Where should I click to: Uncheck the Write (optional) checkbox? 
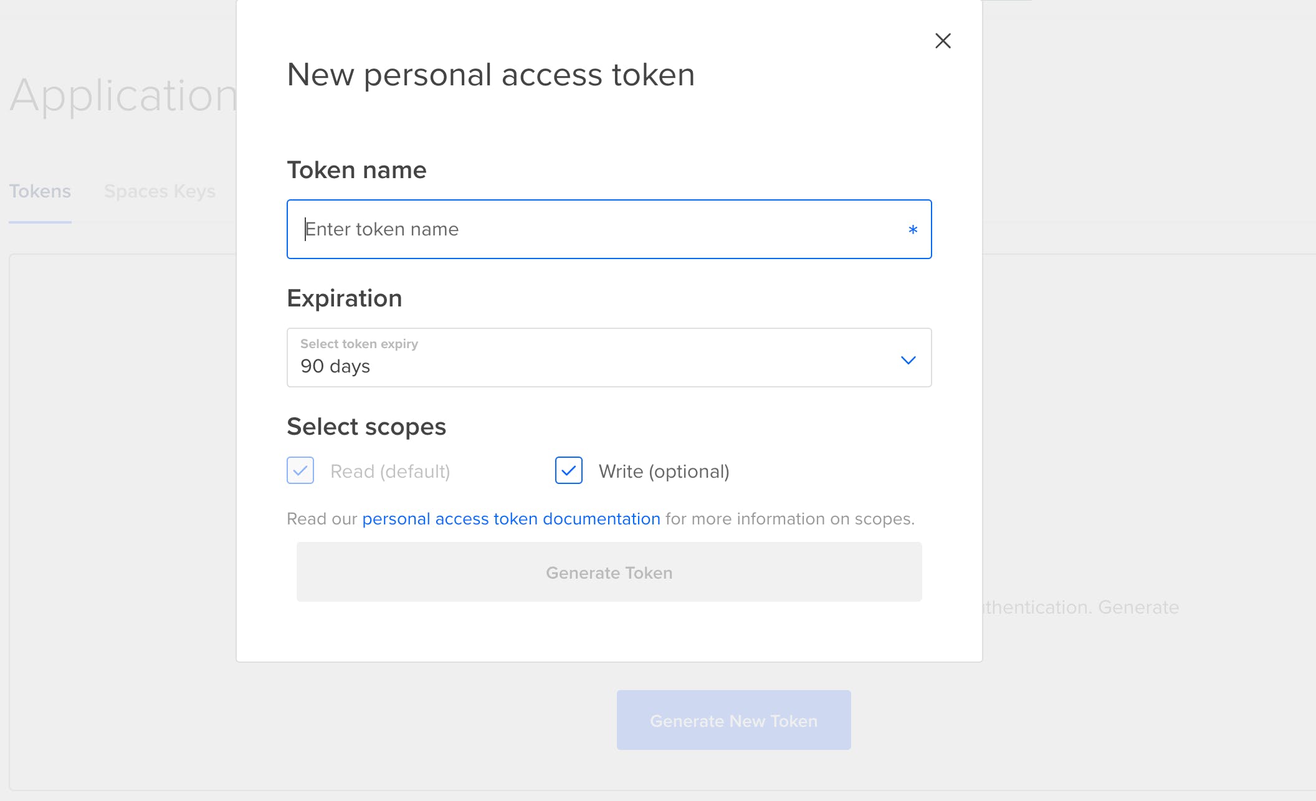click(569, 470)
